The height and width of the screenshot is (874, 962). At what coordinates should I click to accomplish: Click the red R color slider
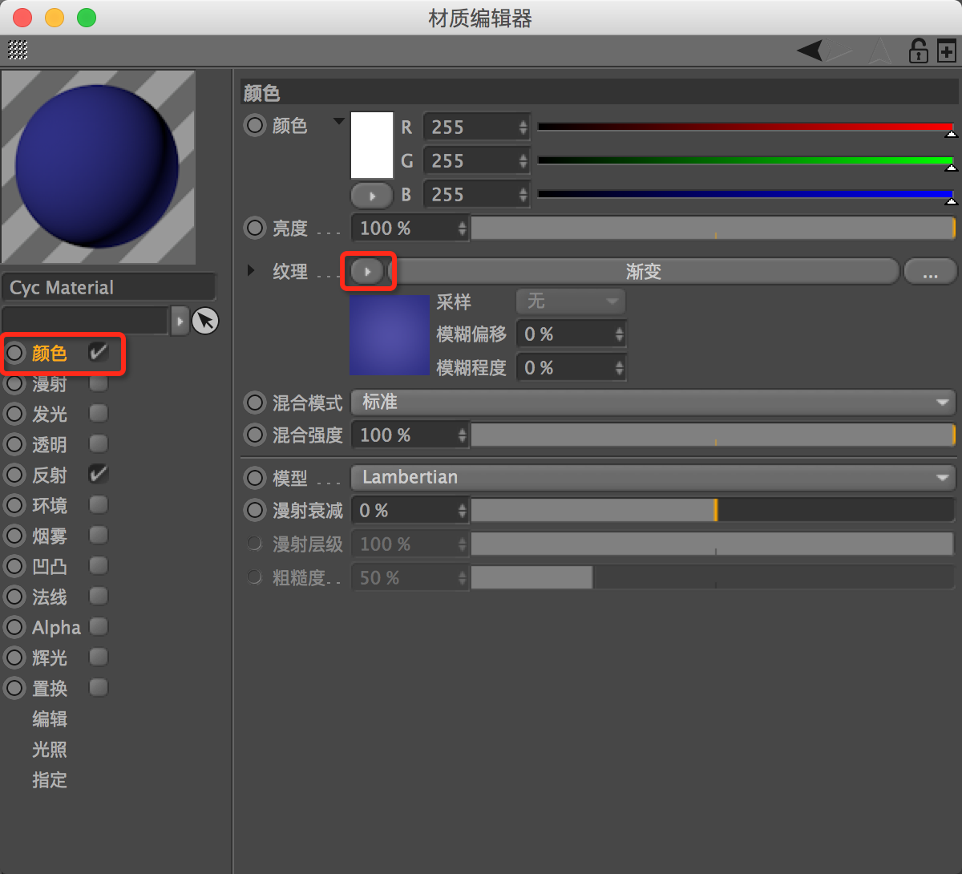click(746, 127)
